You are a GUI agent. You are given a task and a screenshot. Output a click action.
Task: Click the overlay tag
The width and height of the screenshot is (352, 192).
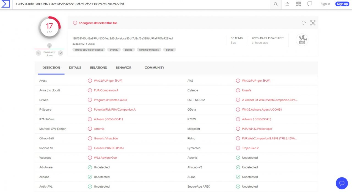(x=114, y=50)
